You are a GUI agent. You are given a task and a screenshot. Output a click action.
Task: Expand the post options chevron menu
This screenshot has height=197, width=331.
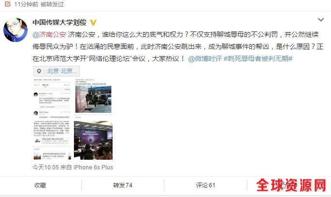coord(321,20)
